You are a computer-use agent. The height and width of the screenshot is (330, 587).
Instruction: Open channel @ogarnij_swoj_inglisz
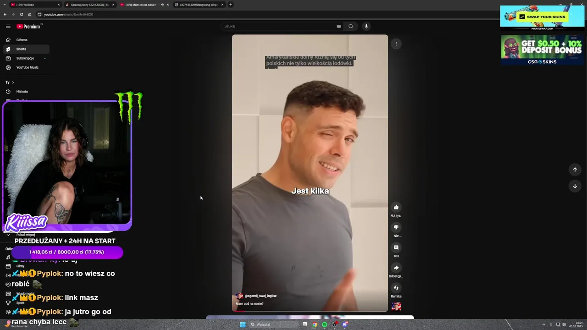pyautogui.click(x=260, y=296)
